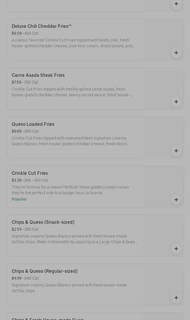Open Queso Loaded Fries item title

33,124
